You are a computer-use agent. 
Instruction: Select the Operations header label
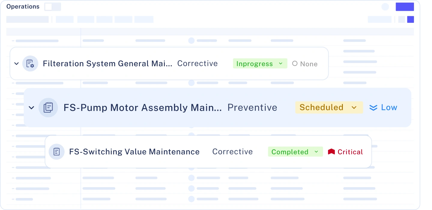[23, 7]
